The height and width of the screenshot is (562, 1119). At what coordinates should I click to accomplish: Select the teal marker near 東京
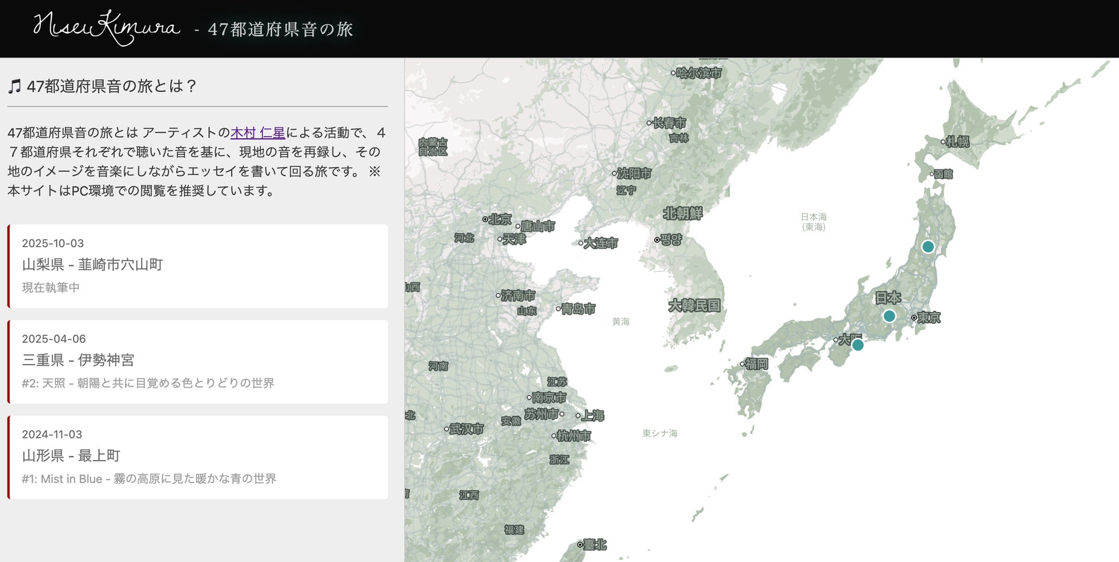(x=889, y=315)
